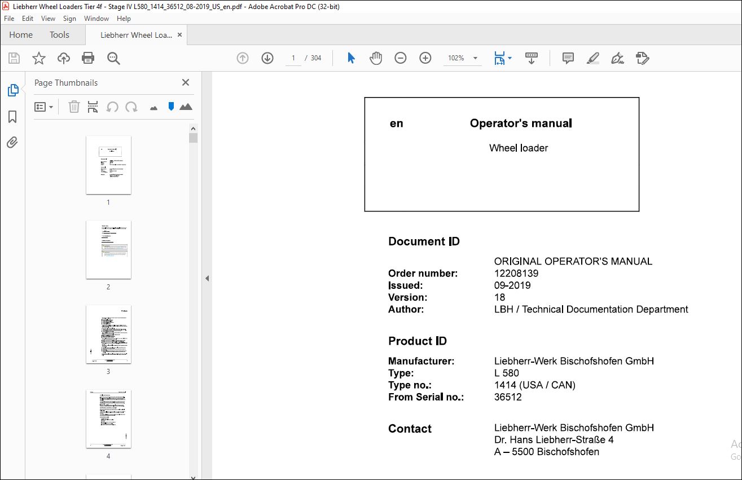Image resolution: width=742 pixels, height=480 pixels.
Task: Open Bookmarks sidebar panel icon
Action: tap(12, 117)
